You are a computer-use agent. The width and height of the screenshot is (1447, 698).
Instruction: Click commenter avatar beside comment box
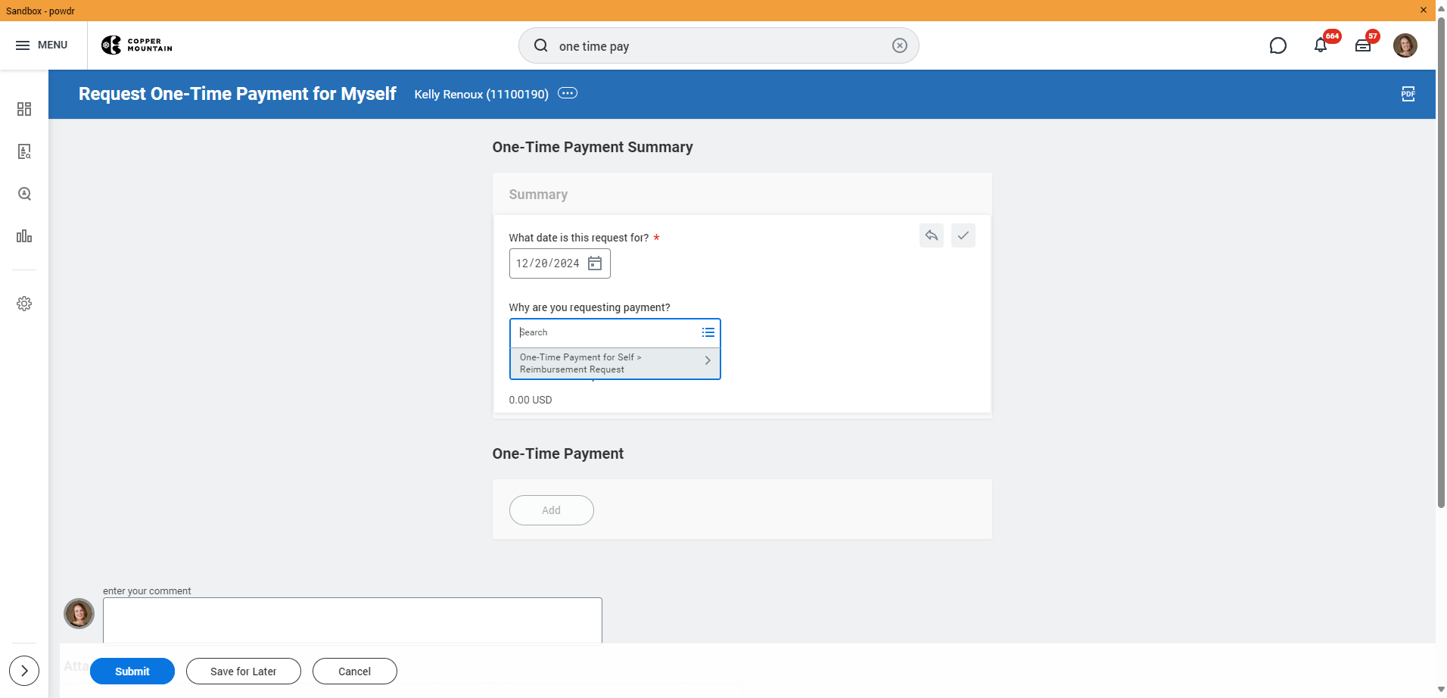point(79,613)
